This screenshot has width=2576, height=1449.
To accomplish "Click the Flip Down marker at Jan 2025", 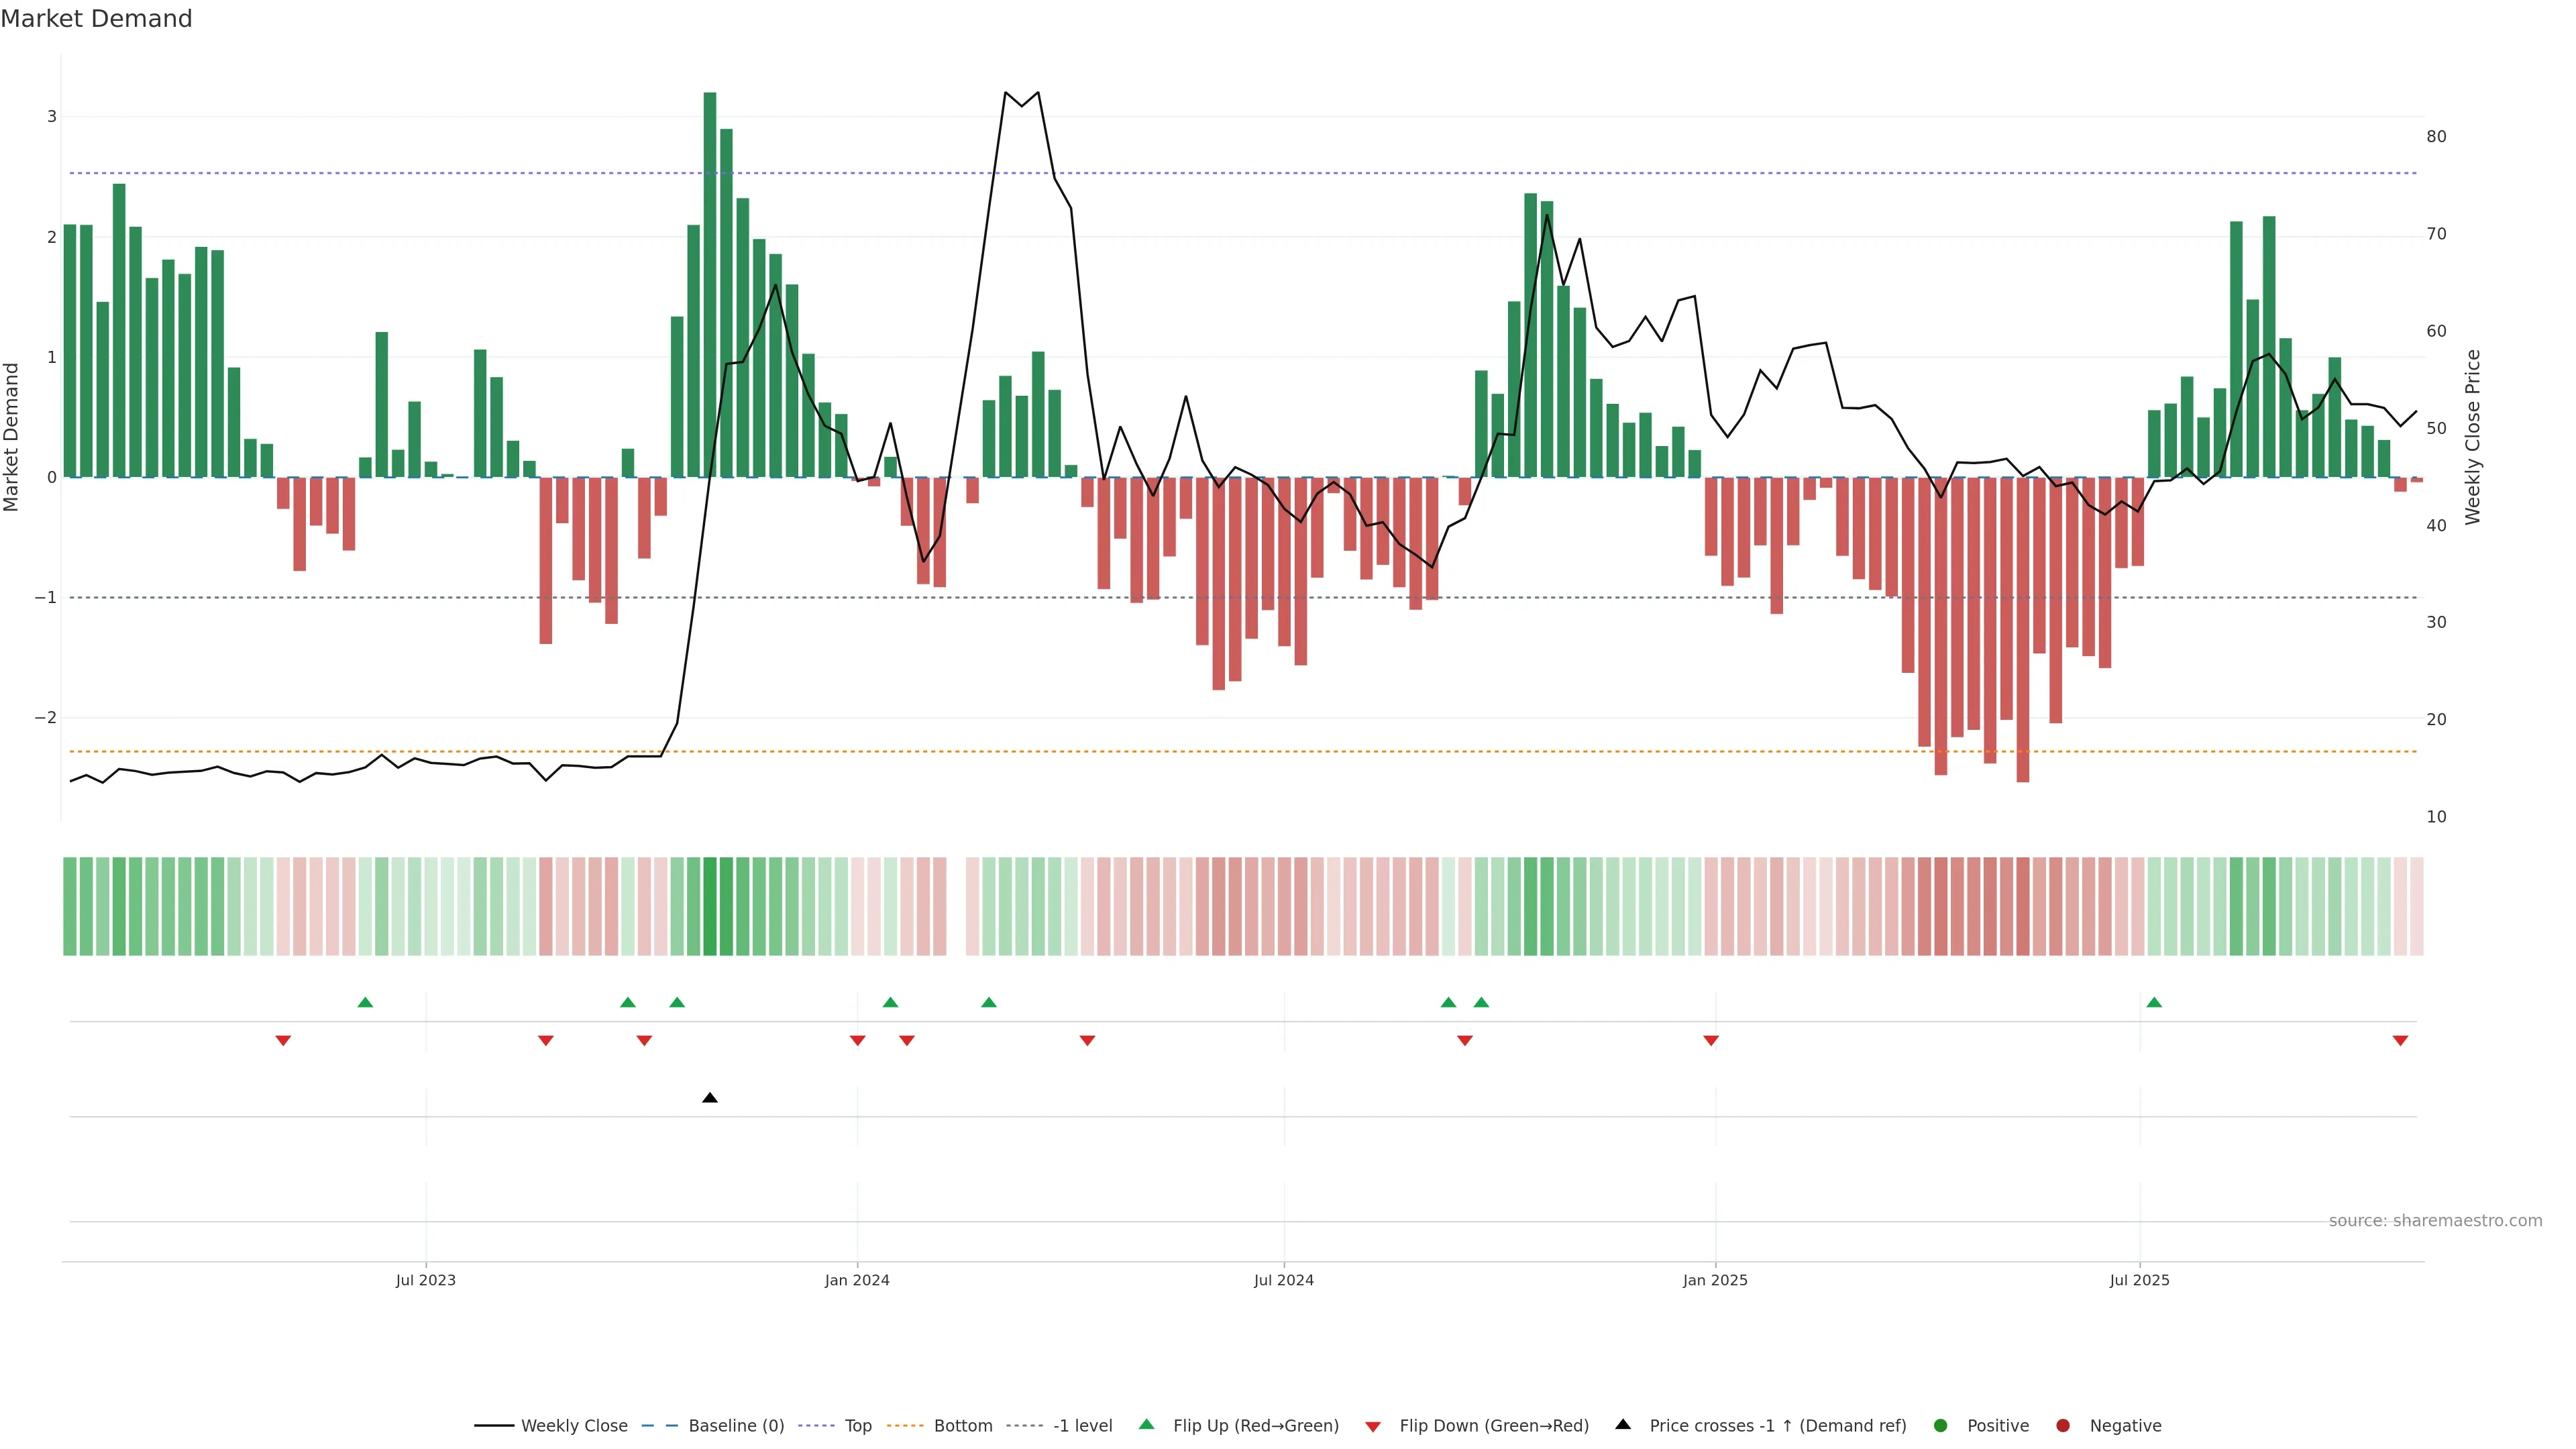I will pyautogui.click(x=1711, y=1041).
